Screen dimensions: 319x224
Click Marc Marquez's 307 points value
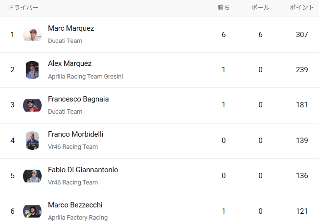tap(302, 35)
